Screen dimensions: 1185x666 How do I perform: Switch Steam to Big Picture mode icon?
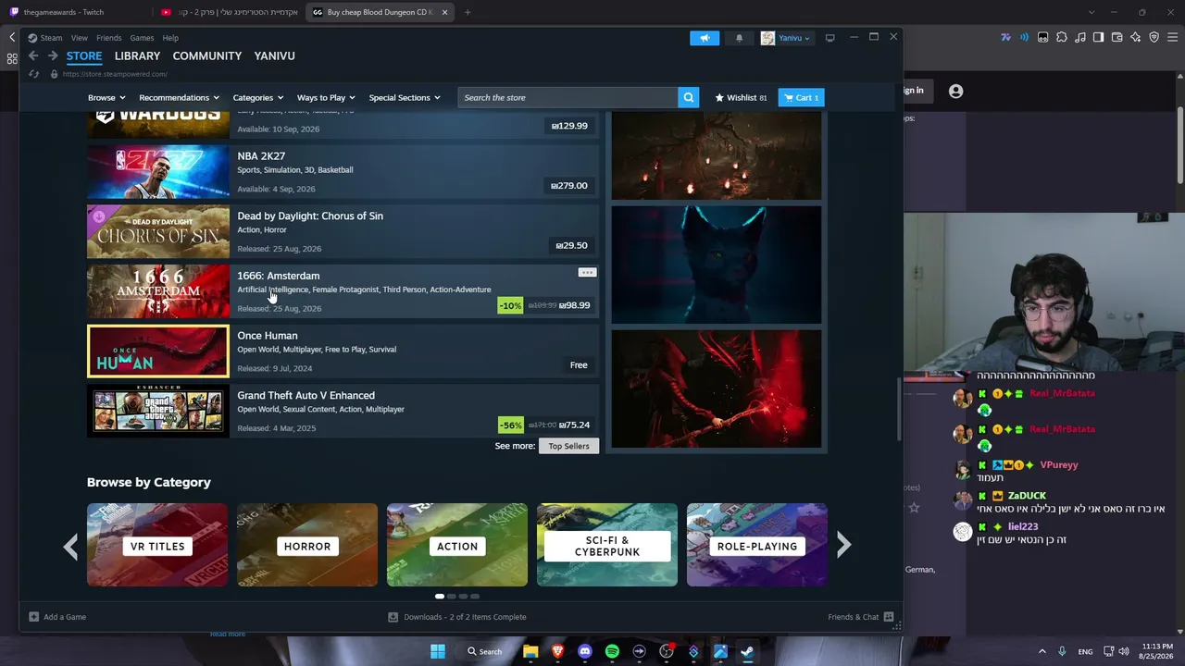(x=829, y=38)
